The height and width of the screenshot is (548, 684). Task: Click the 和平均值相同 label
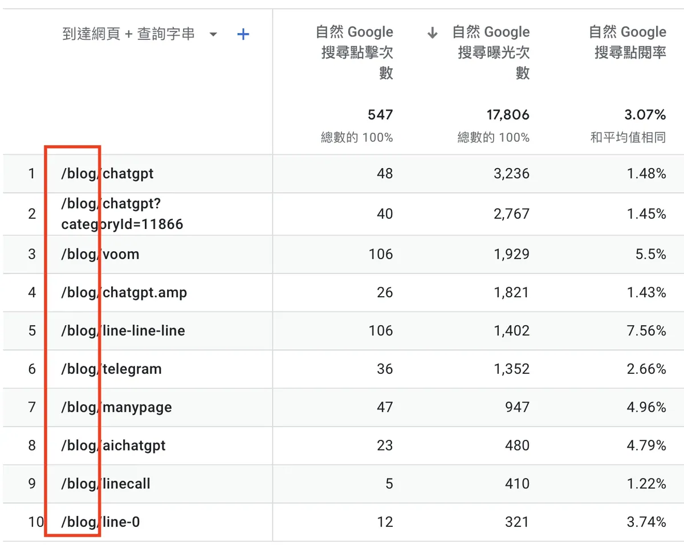(628, 137)
